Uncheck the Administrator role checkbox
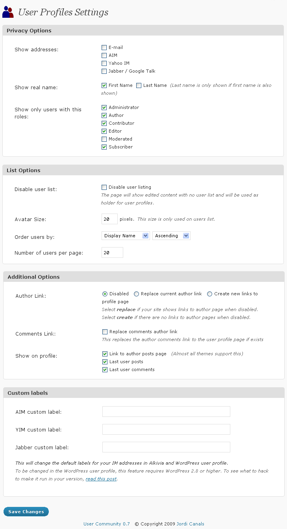This screenshot has height=529, width=287. (104, 107)
